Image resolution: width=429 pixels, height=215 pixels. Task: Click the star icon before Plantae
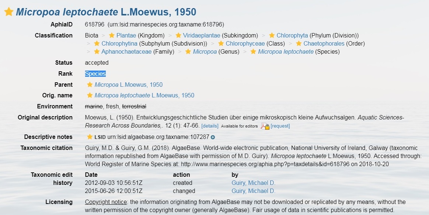tap(112, 36)
